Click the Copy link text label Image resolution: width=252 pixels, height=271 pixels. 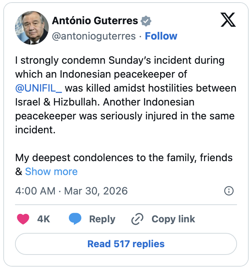click(173, 219)
